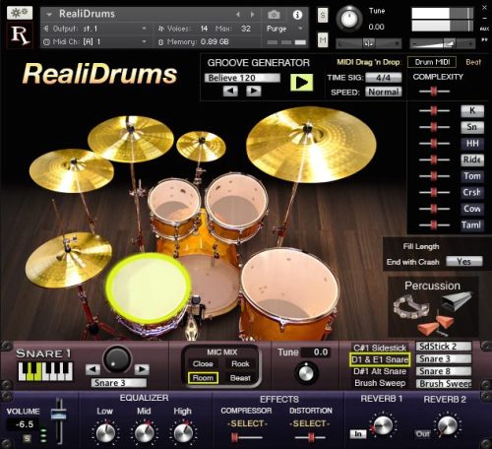Select the Beast mic mix
492x449 pixels.
(240, 378)
